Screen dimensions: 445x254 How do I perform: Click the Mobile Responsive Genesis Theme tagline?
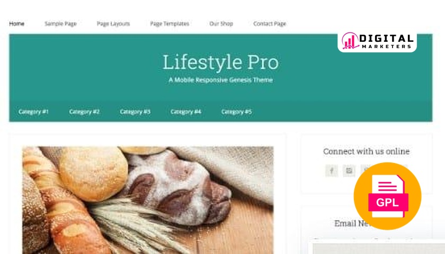click(221, 80)
